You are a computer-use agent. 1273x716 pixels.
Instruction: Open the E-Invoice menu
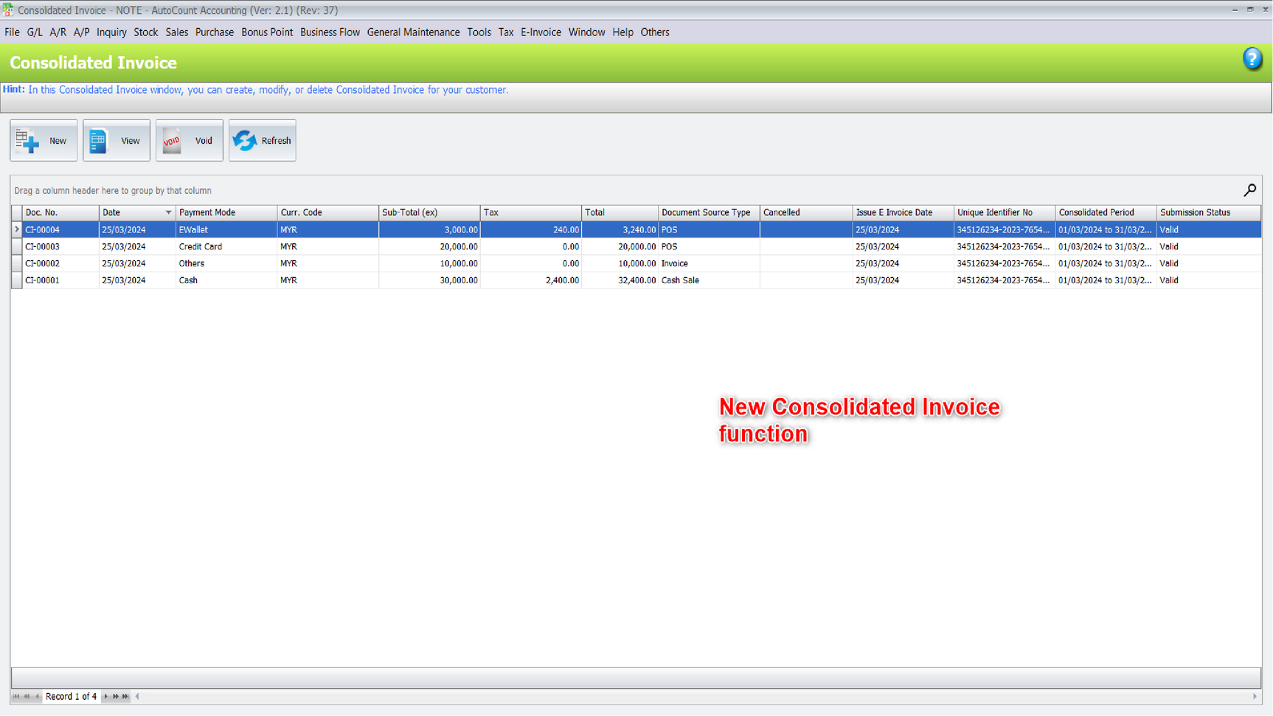(541, 32)
